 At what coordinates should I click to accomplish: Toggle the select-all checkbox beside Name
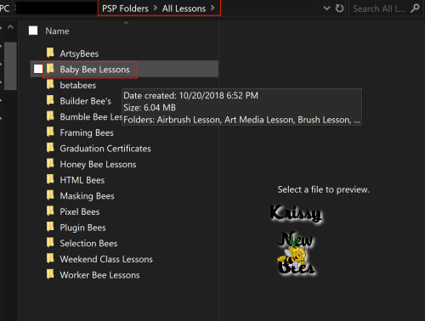[x=33, y=31]
